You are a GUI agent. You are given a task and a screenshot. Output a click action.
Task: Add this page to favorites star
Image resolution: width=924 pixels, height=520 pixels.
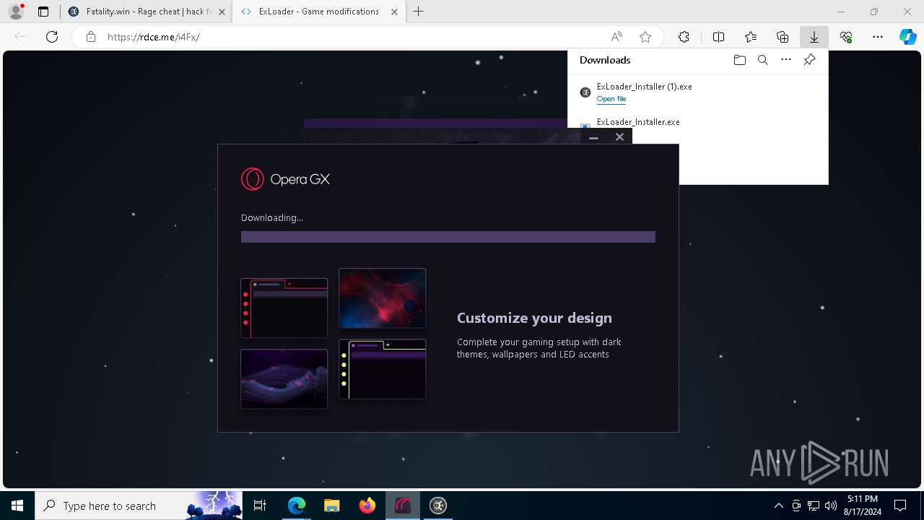(645, 37)
